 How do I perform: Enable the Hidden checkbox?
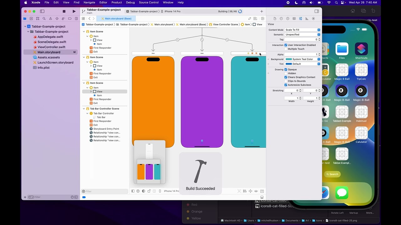pyautogui.click(x=286, y=73)
